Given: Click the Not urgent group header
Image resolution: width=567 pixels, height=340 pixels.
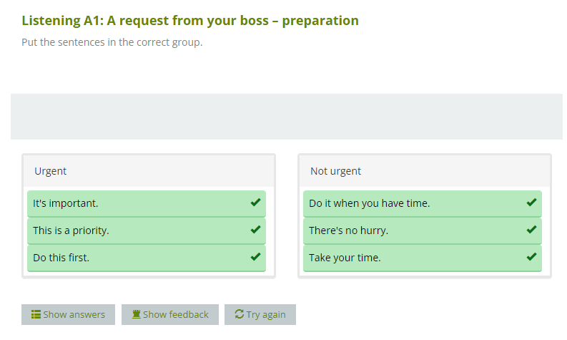Looking at the screenshot, I should pyautogui.click(x=425, y=171).
